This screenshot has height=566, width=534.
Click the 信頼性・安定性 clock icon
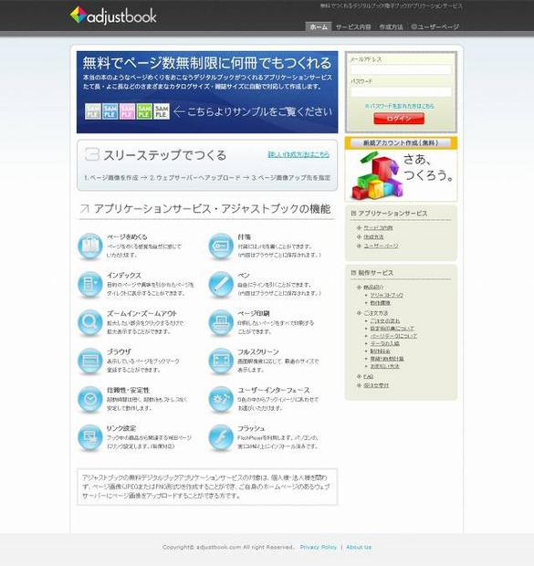pyautogui.click(x=89, y=399)
